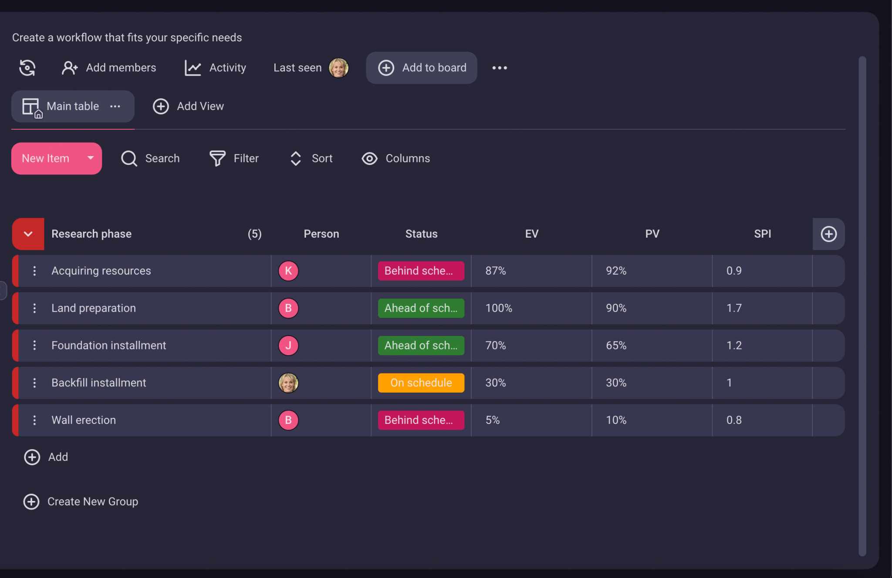Image resolution: width=892 pixels, height=578 pixels.
Task: Open Main table view options dots
Action: click(x=115, y=106)
